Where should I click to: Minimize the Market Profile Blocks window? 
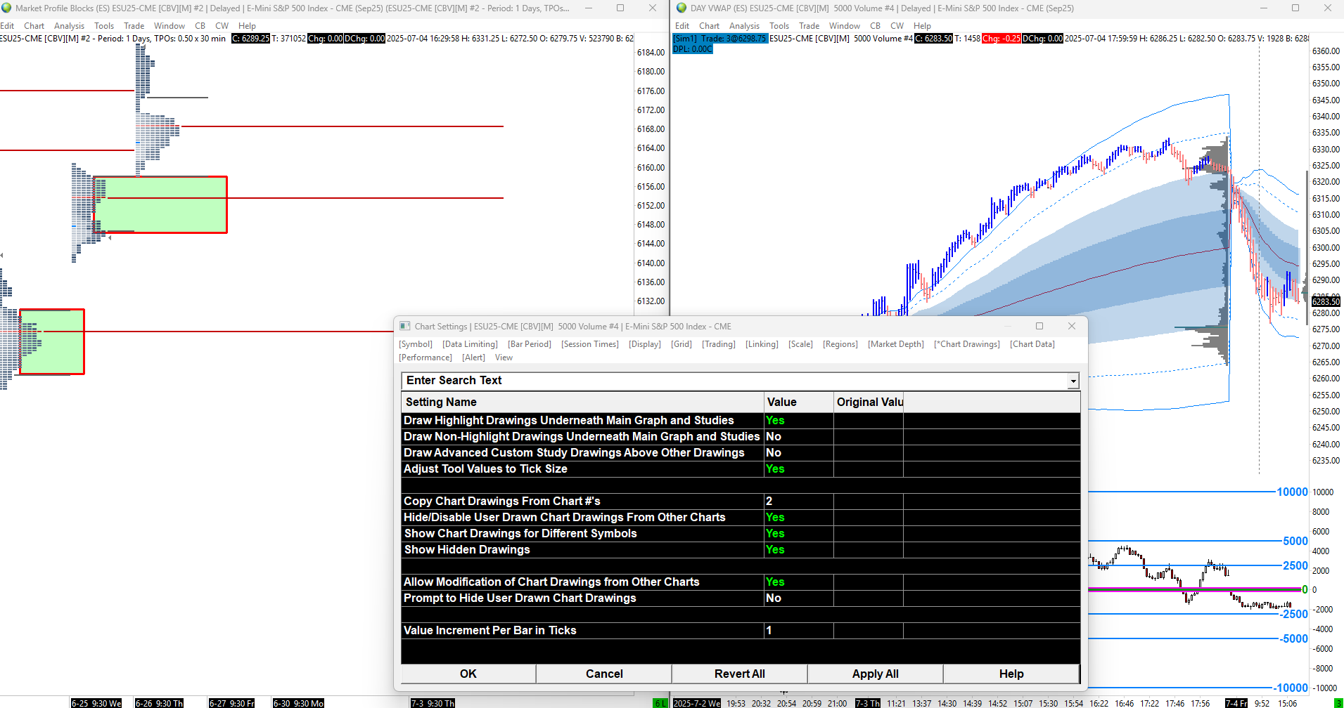588,8
